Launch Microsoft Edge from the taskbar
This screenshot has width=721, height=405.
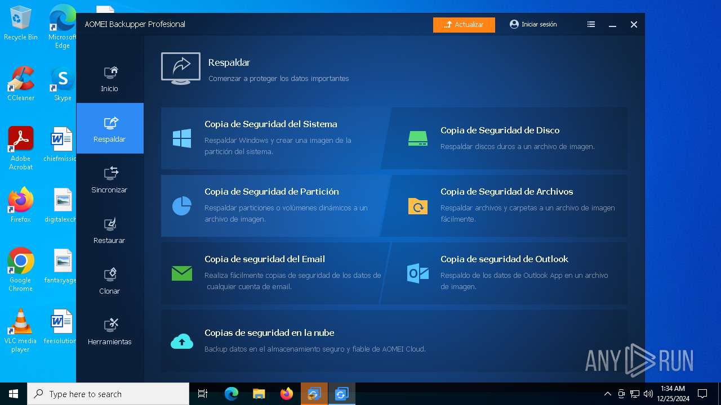[231, 394]
